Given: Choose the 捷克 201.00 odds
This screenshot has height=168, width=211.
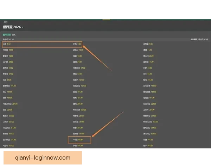Looking at the screenshot, I should pos(78,104).
